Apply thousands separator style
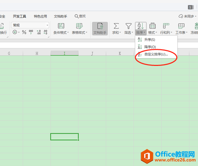This screenshot has height=166, width=198. 31,32
